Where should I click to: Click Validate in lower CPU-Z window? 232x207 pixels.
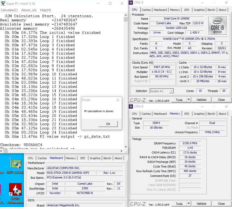click(x=201, y=204)
